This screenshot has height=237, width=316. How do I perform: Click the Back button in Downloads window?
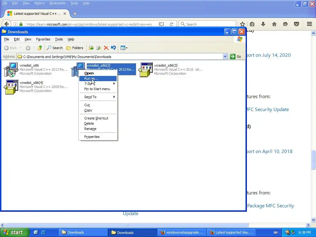click(x=11, y=48)
